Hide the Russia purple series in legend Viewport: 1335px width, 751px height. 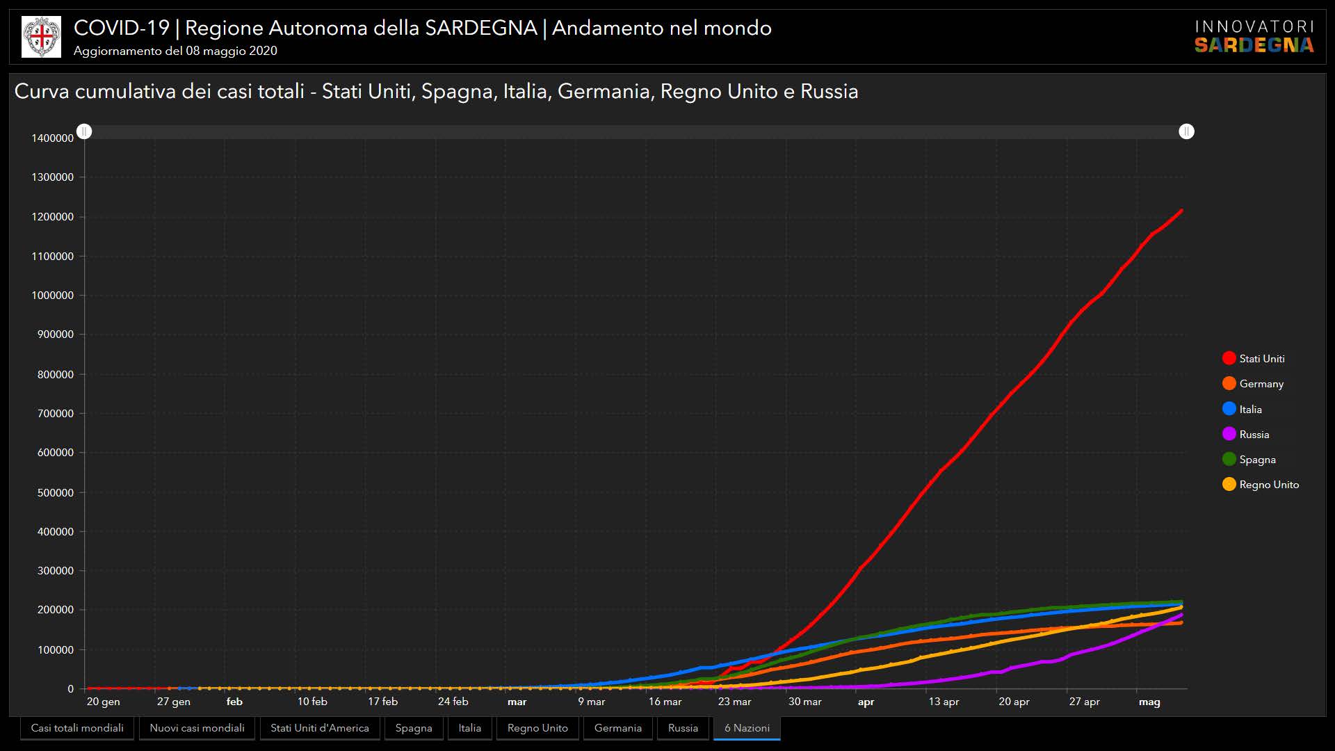click(x=1229, y=434)
